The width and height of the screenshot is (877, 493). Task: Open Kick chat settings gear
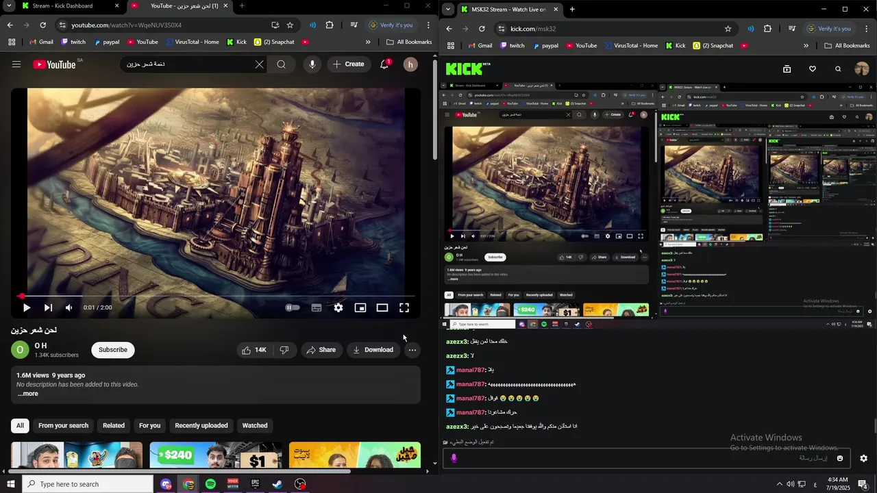click(x=864, y=459)
